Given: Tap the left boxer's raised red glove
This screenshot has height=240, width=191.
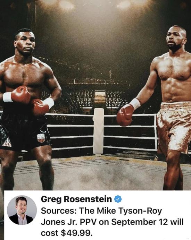Looking at the screenshot, I should (21, 94).
